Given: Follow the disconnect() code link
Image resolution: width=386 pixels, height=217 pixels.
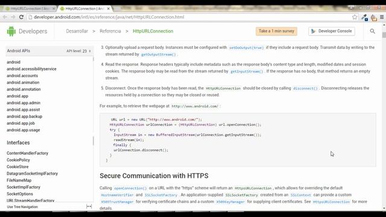Looking at the screenshot, I should point(305,89).
